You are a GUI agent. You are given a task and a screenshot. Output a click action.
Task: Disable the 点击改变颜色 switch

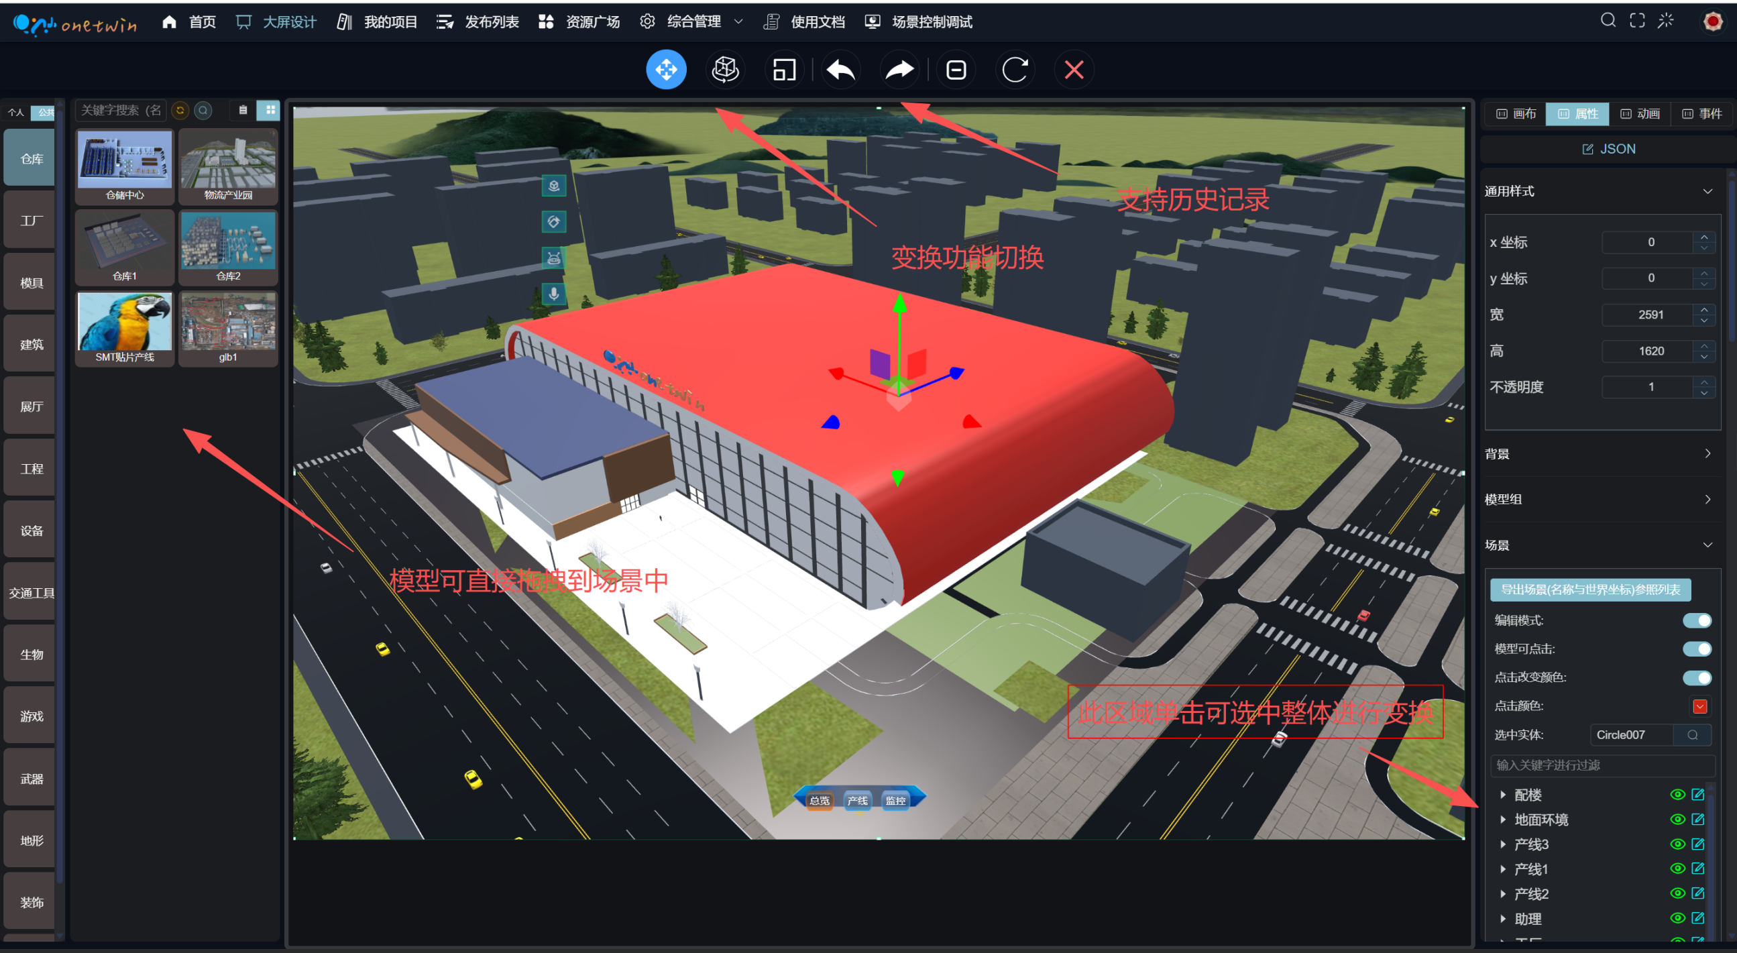point(1697,677)
